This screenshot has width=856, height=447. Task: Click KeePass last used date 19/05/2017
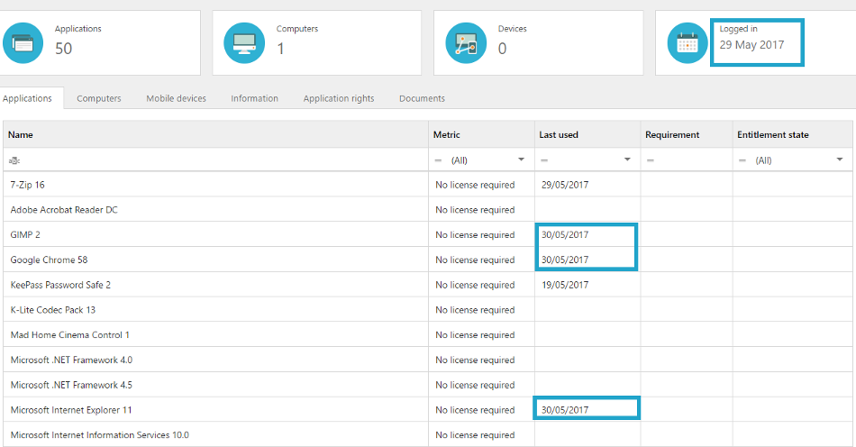(565, 285)
